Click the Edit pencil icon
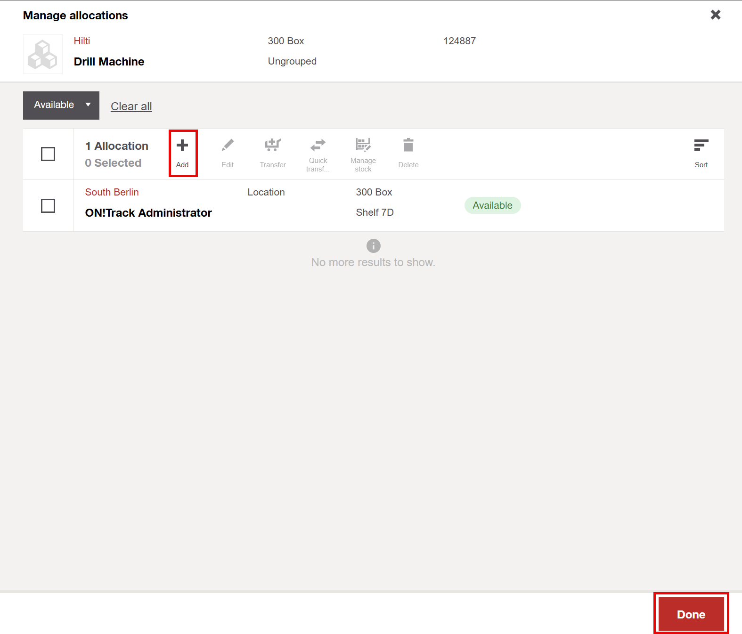This screenshot has height=634, width=742. pyautogui.click(x=228, y=146)
